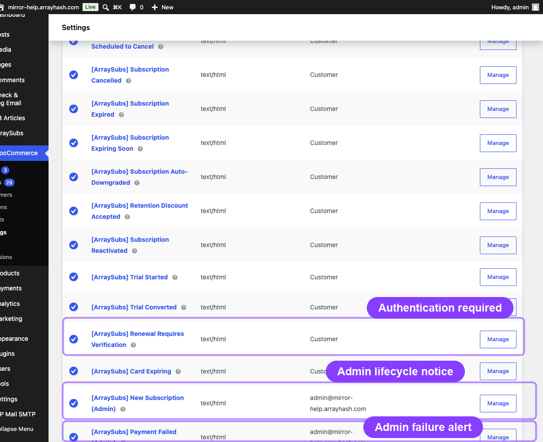The height and width of the screenshot is (442, 543).
Task: Click help icon beside Subscription Auto-Downgraded
Action: pyautogui.click(x=137, y=183)
